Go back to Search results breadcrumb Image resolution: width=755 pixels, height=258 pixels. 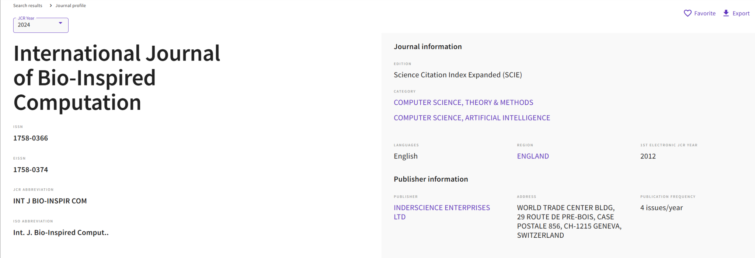pyautogui.click(x=28, y=6)
